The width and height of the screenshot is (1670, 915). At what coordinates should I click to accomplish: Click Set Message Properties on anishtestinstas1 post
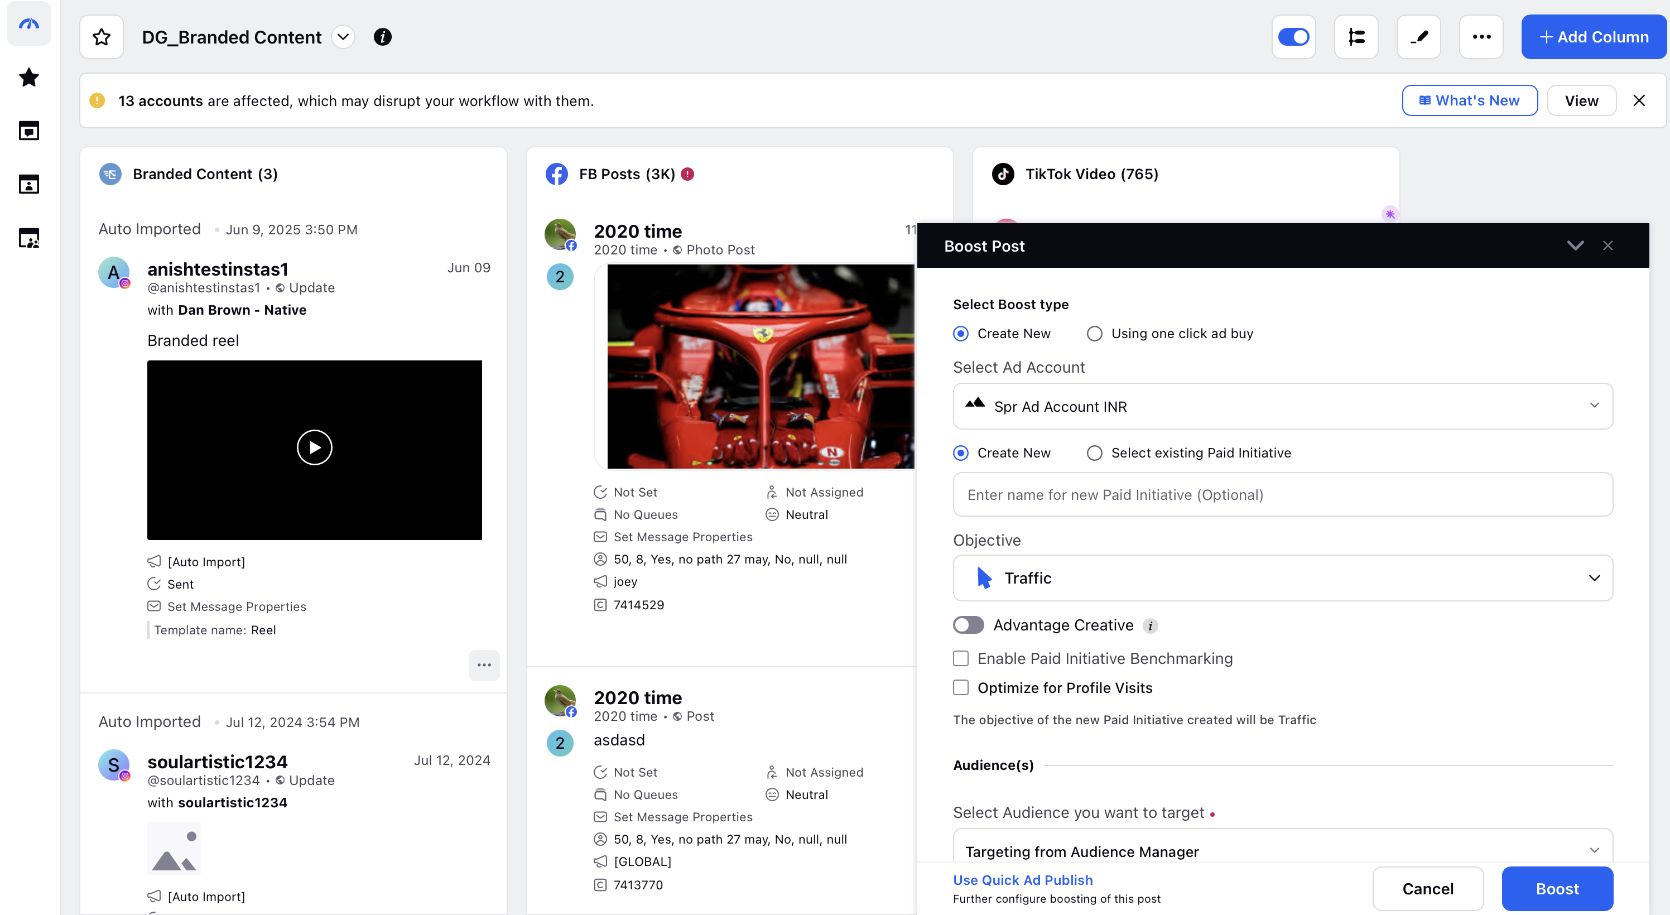pos(237,606)
